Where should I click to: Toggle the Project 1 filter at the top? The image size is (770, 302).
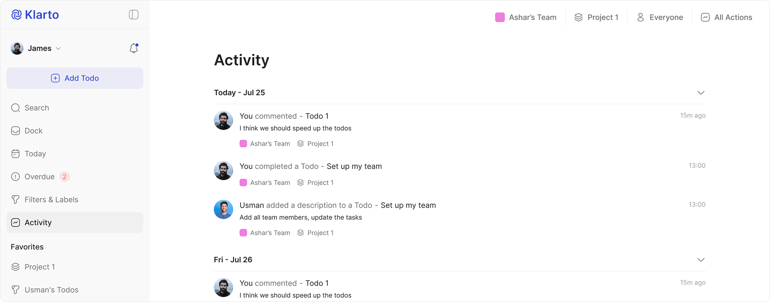tap(596, 17)
